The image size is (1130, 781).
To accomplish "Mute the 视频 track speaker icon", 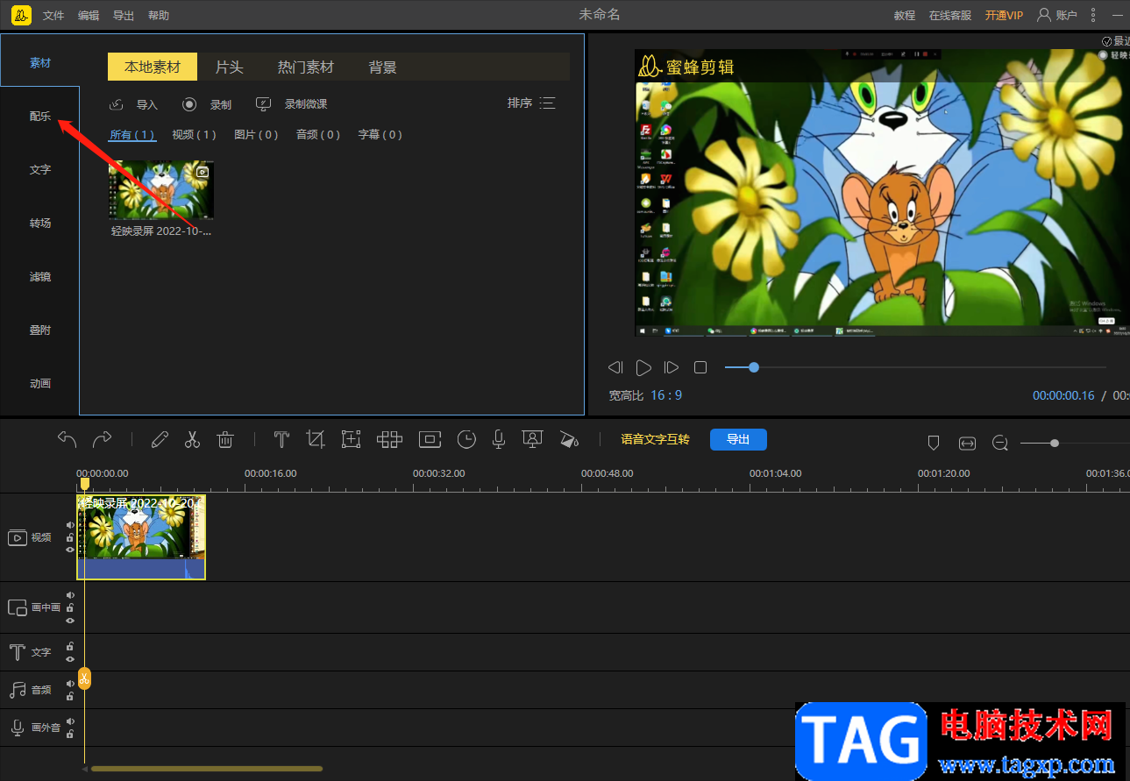I will pyautogui.click(x=70, y=525).
